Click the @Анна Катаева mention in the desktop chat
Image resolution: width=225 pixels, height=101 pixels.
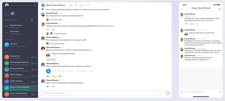[107, 26]
